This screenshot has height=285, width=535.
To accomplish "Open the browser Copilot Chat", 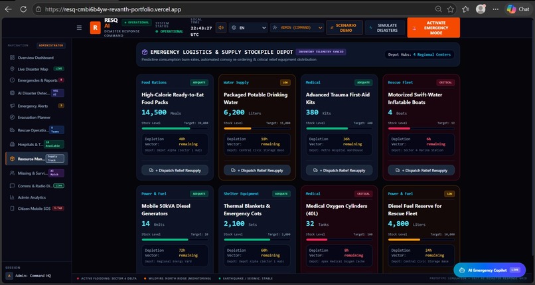I will [x=518, y=9].
